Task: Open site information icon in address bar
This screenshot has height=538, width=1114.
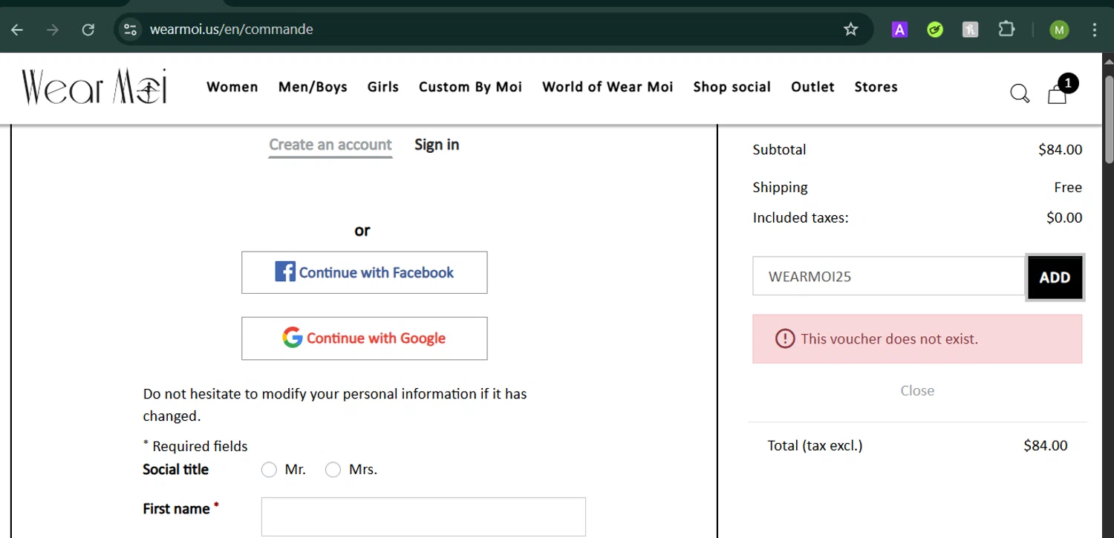Action: pyautogui.click(x=131, y=30)
